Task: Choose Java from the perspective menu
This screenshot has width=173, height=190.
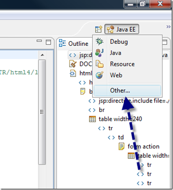Action: click(x=128, y=53)
